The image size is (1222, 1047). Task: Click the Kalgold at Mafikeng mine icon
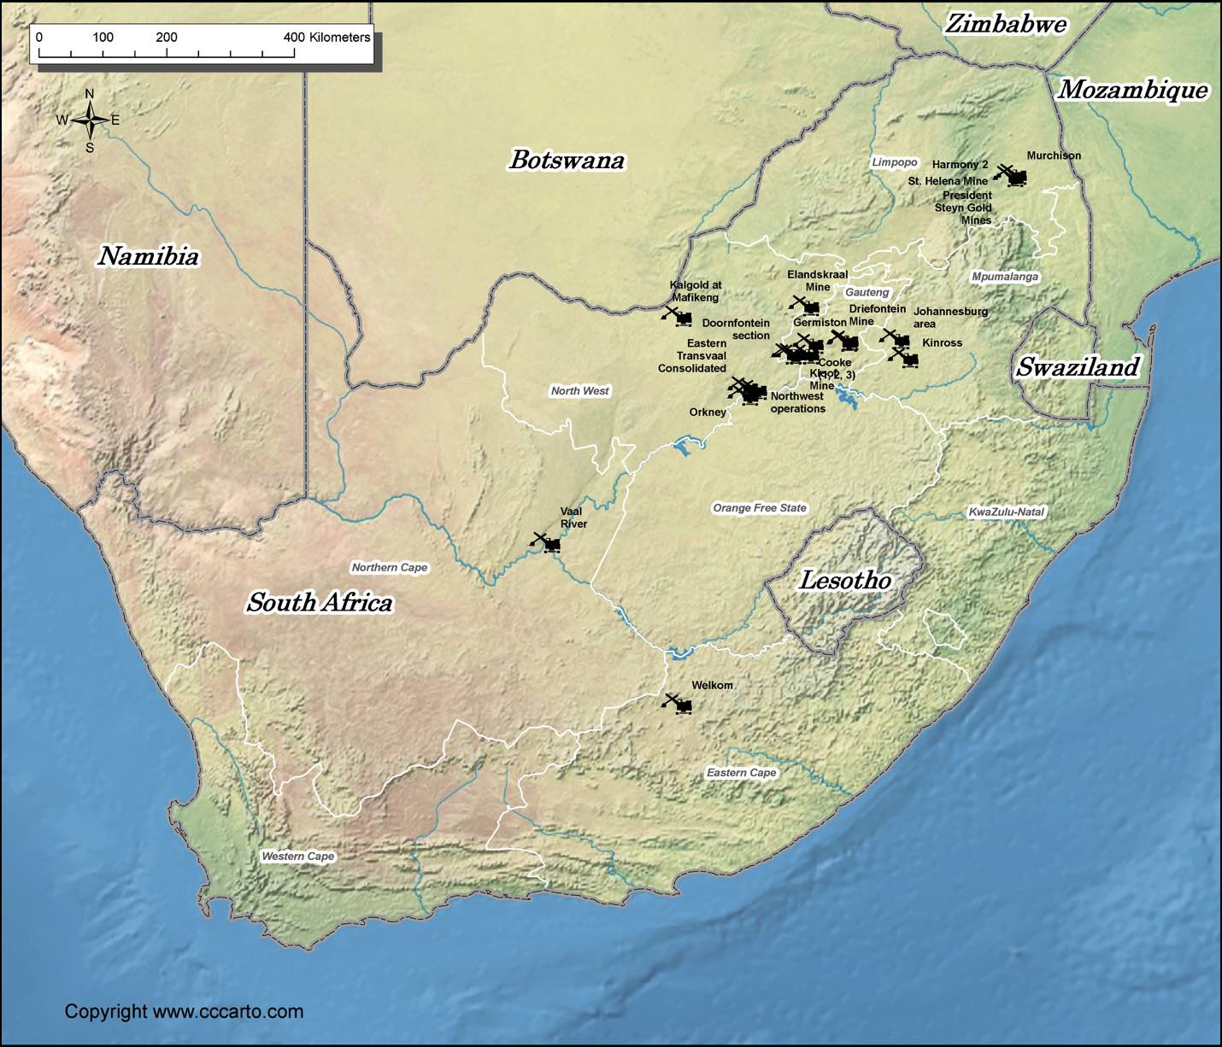[679, 317]
